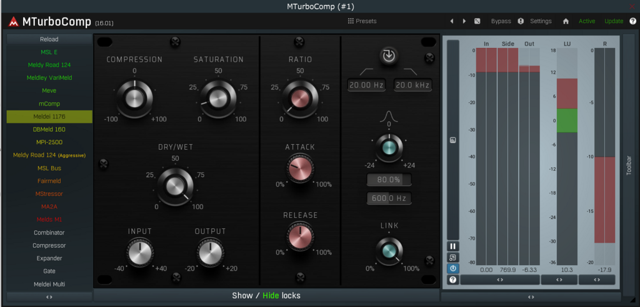Select the MPI-2500 device
The image size is (640, 307).
pyautogui.click(x=49, y=142)
